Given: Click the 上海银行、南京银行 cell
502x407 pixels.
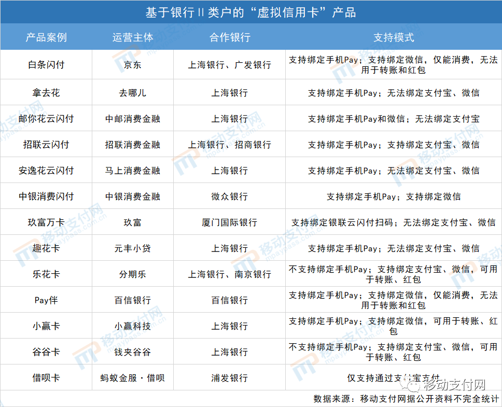Looking at the screenshot, I should pos(230,274).
